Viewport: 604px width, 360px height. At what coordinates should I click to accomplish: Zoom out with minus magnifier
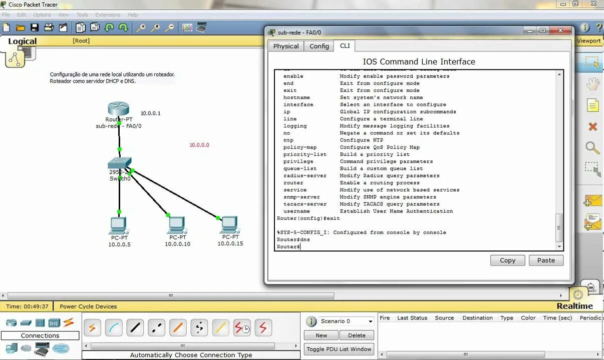(170, 27)
